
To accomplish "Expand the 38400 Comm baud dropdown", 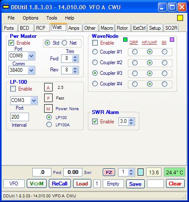I will click(x=31, y=70).
